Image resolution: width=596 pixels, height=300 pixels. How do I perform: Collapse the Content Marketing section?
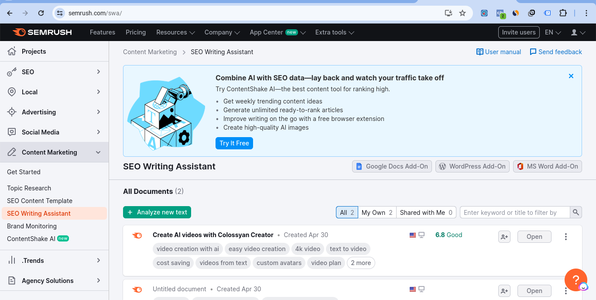(99, 152)
